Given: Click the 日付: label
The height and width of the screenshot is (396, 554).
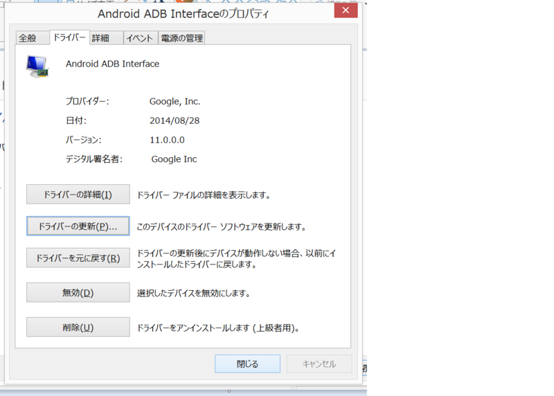Looking at the screenshot, I should [x=76, y=120].
